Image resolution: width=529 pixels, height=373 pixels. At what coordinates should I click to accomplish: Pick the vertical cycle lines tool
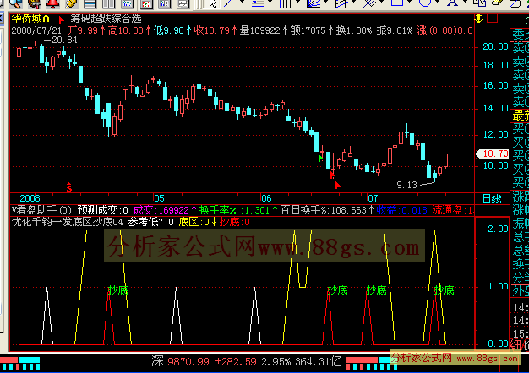[285, 3]
